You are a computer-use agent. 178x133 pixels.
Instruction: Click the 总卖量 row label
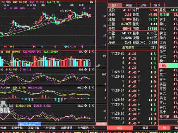click(164, 15)
